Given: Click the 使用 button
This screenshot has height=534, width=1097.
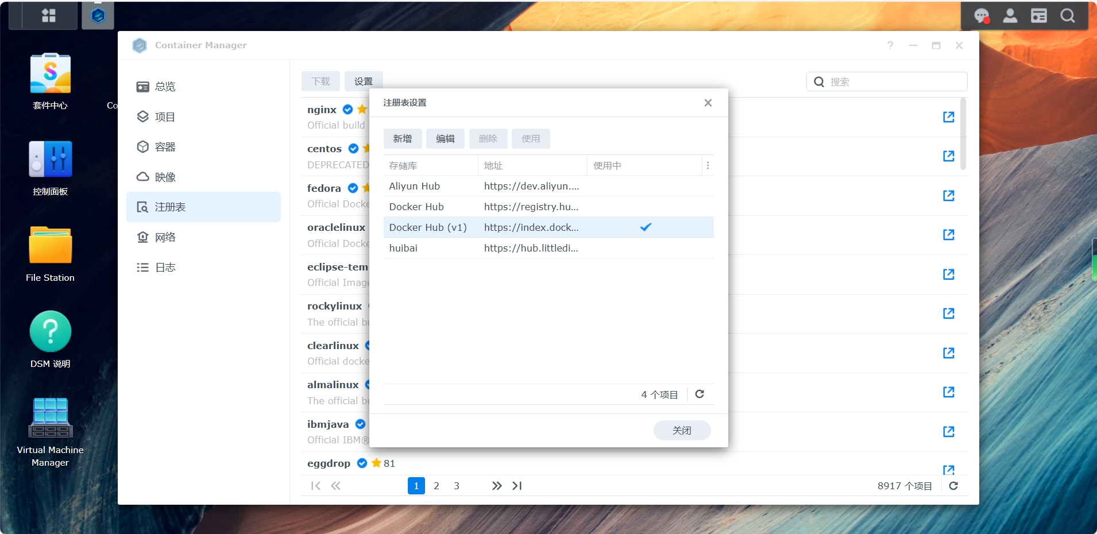Looking at the screenshot, I should (531, 139).
